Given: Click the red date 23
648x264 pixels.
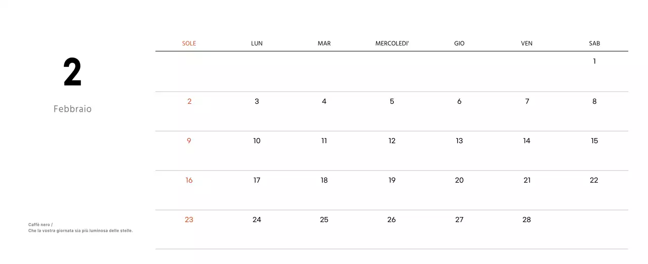Looking at the screenshot, I should pos(189,219).
